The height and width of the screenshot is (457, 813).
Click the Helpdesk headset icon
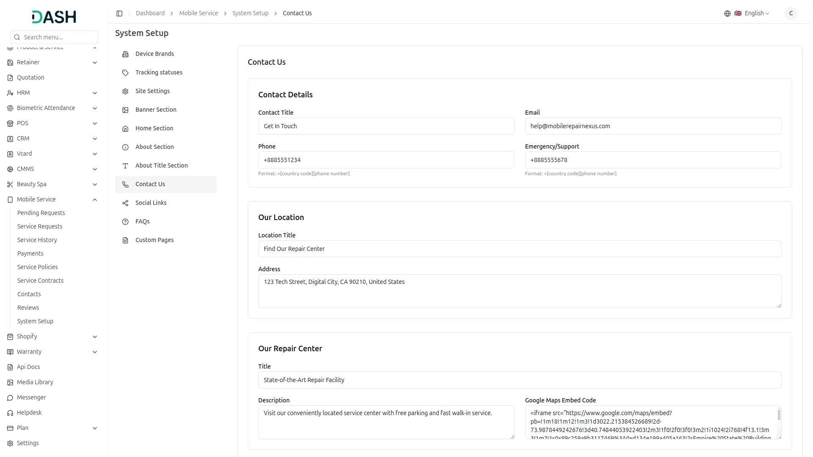pos(10,413)
